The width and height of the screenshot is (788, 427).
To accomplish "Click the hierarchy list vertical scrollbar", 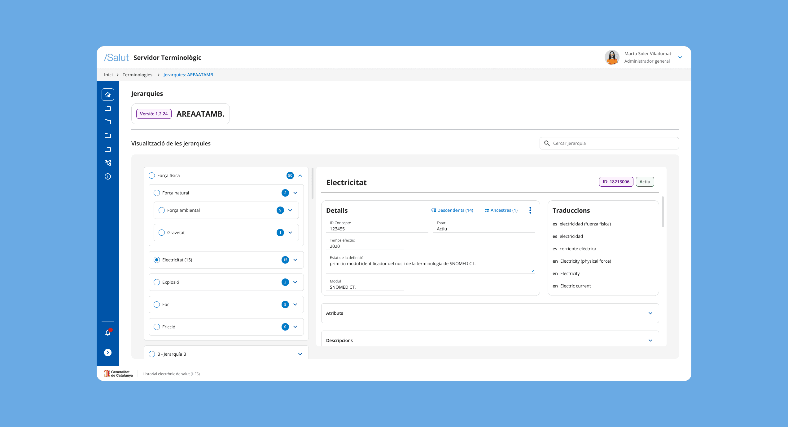I will (x=313, y=184).
